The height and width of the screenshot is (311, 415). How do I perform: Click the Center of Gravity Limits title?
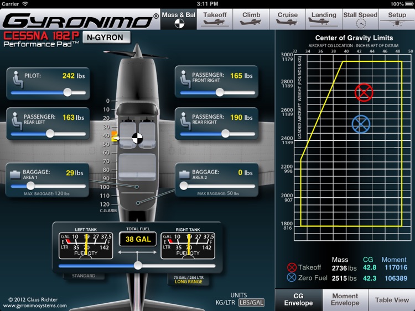(x=354, y=38)
